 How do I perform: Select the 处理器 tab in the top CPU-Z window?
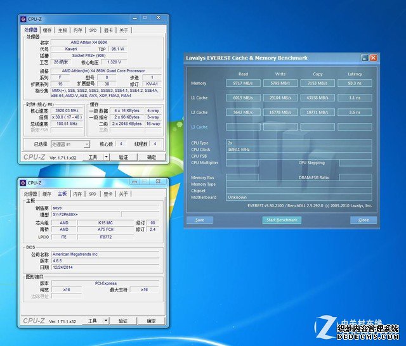tap(31, 30)
